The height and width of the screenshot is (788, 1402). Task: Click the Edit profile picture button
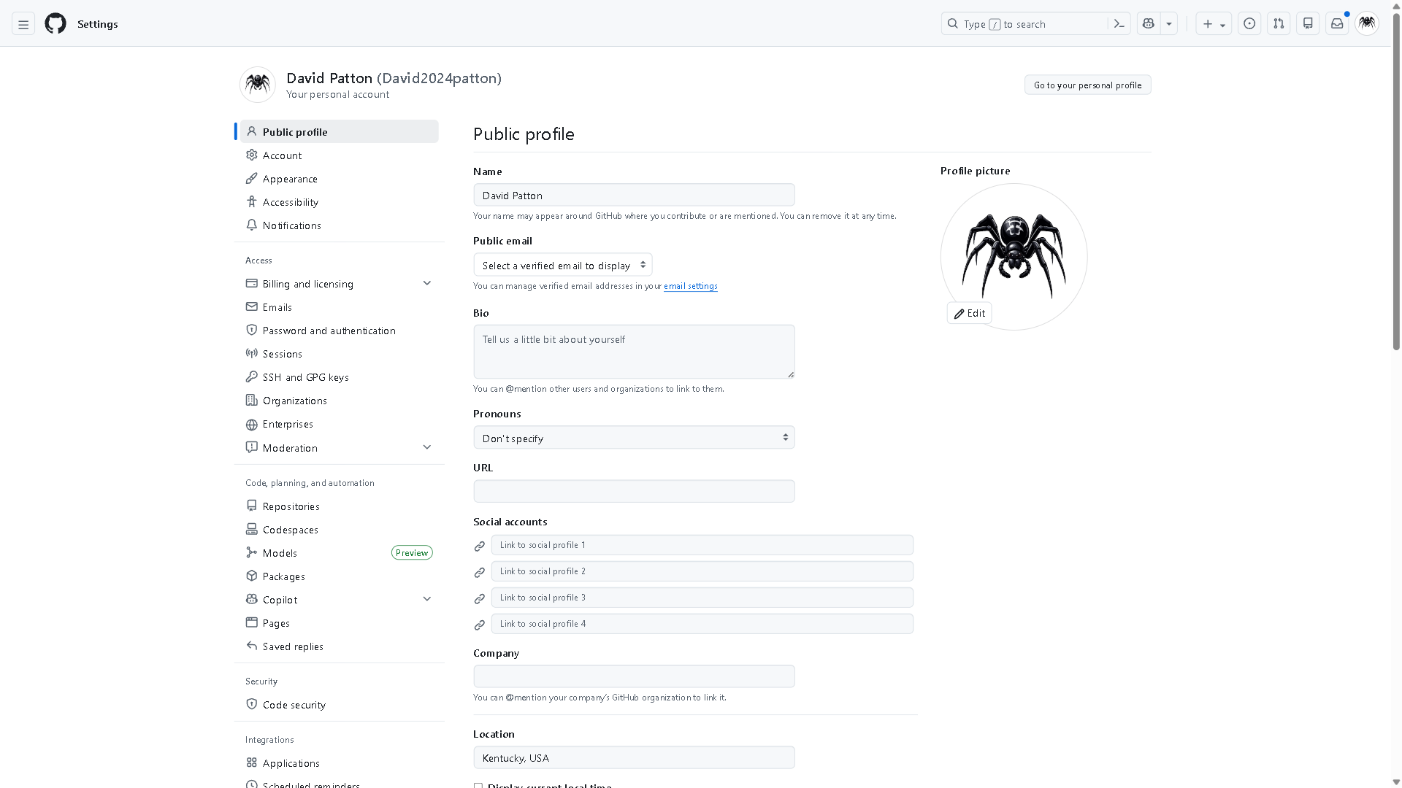pos(969,313)
